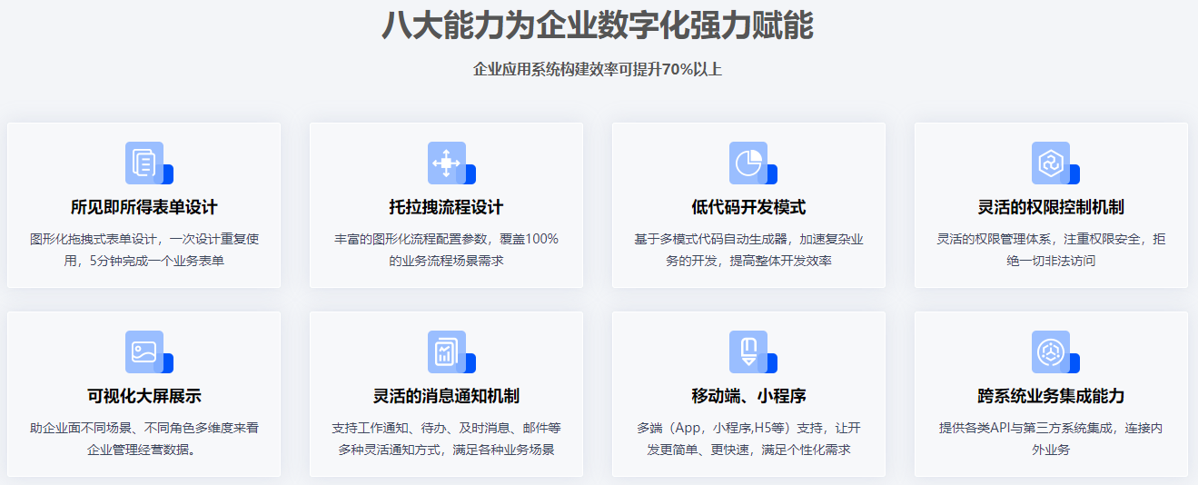Image resolution: width=1198 pixels, height=485 pixels.
Task: Click the main title 八大能力为企业数字化强力赋能
Action: pos(598,25)
